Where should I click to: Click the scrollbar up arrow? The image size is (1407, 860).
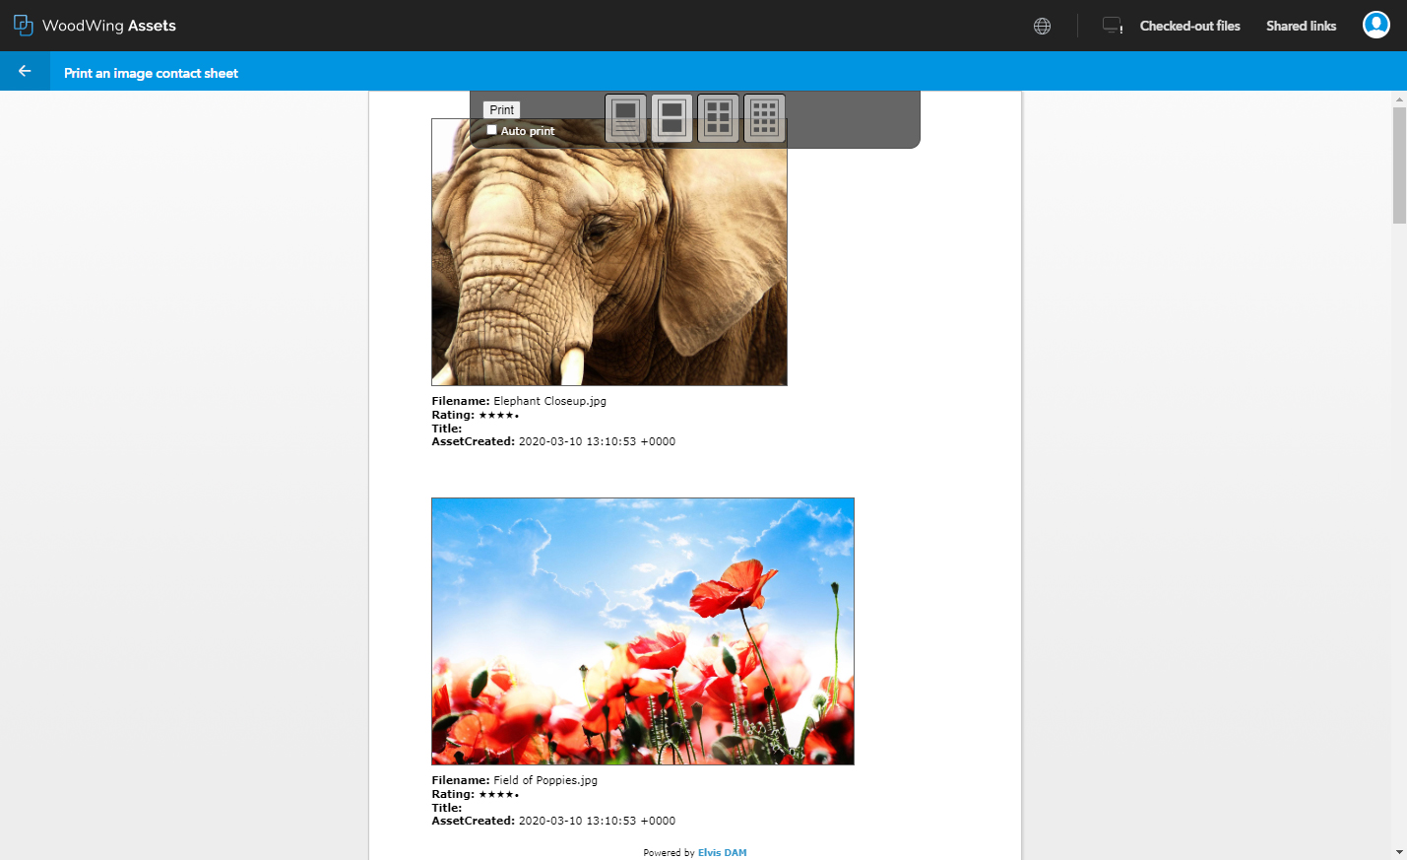pyautogui.click(x=1399, y=99)
